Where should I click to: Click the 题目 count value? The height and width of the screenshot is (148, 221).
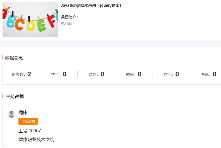coord(140,74)
